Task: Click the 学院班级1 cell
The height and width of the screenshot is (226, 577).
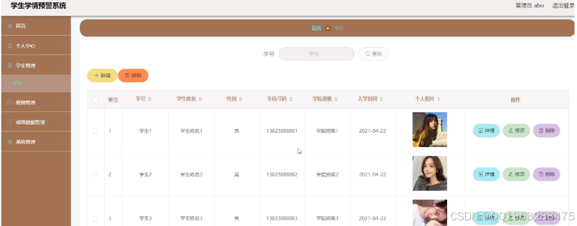Action: coord(327,131)
